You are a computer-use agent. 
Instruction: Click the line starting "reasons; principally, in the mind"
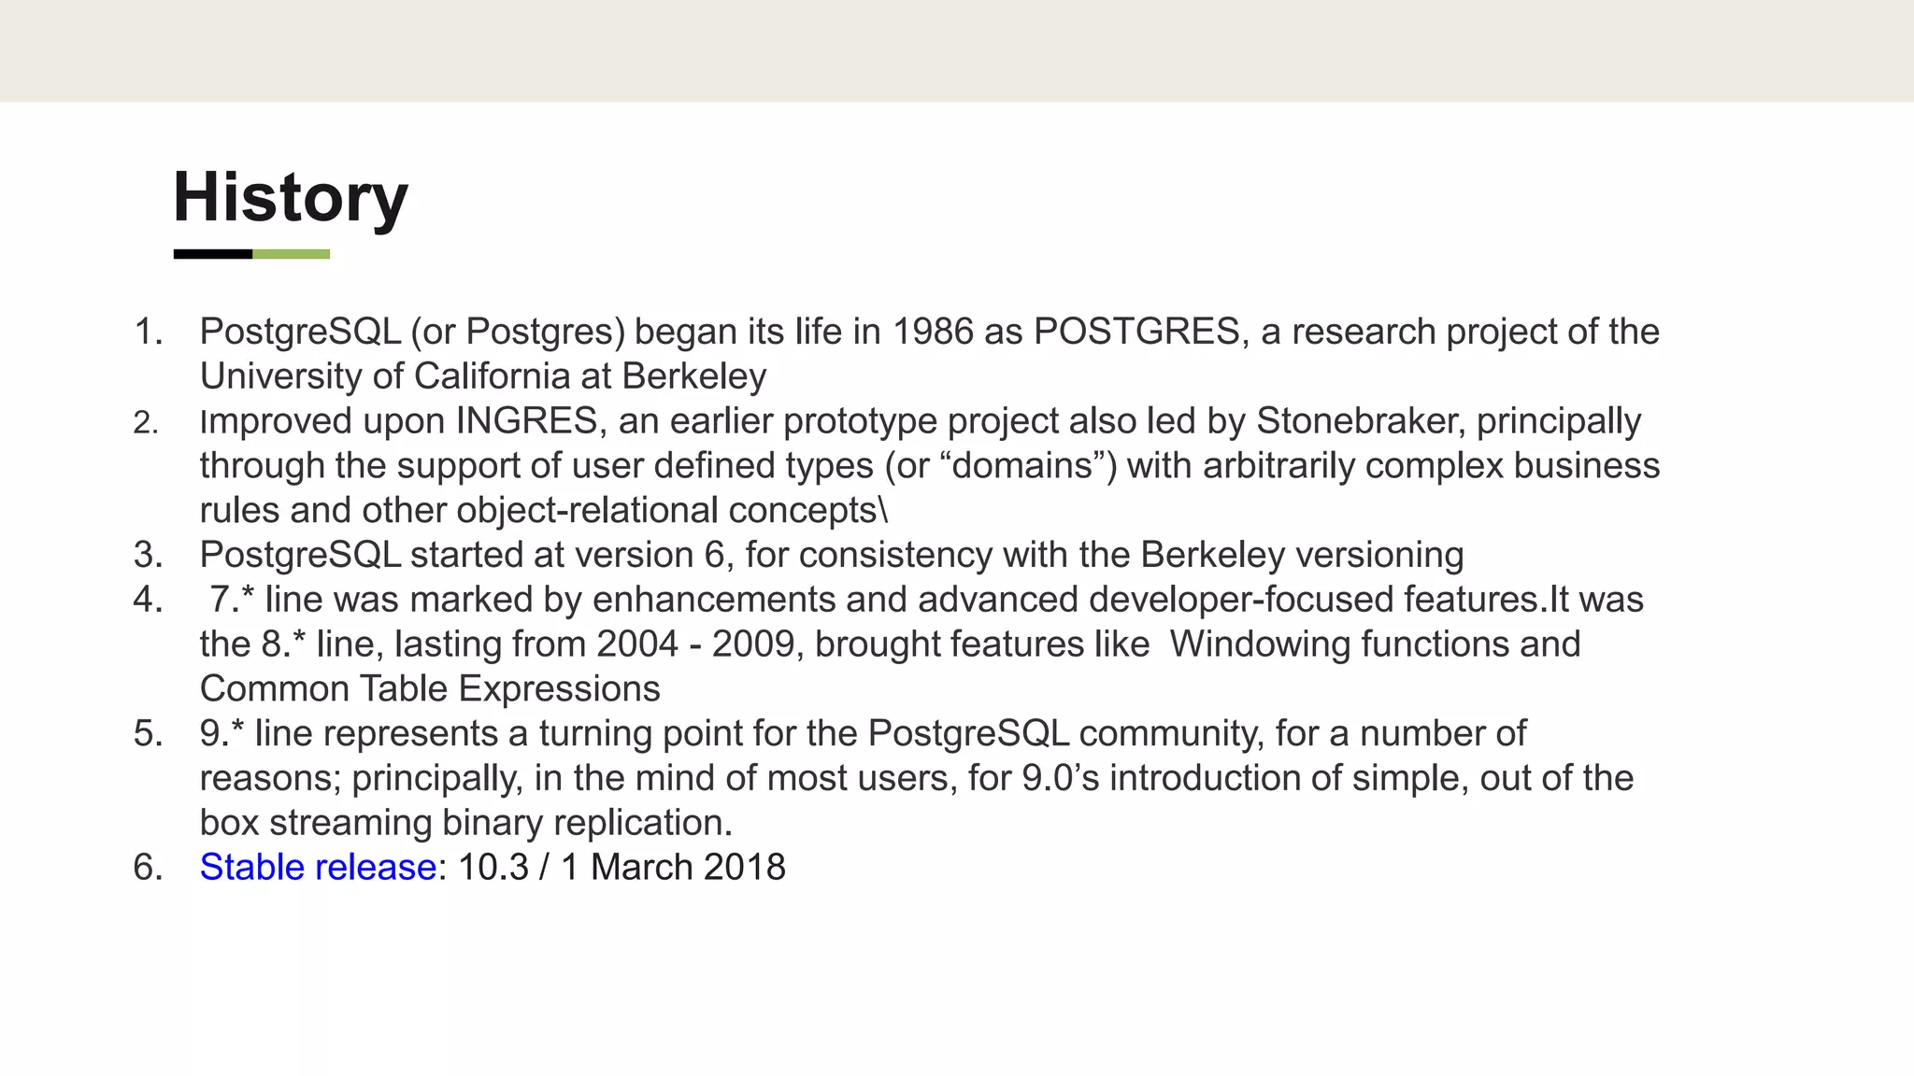click(916, 778)
